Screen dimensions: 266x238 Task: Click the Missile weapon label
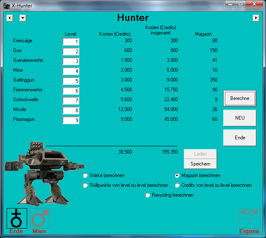(20, 109)
